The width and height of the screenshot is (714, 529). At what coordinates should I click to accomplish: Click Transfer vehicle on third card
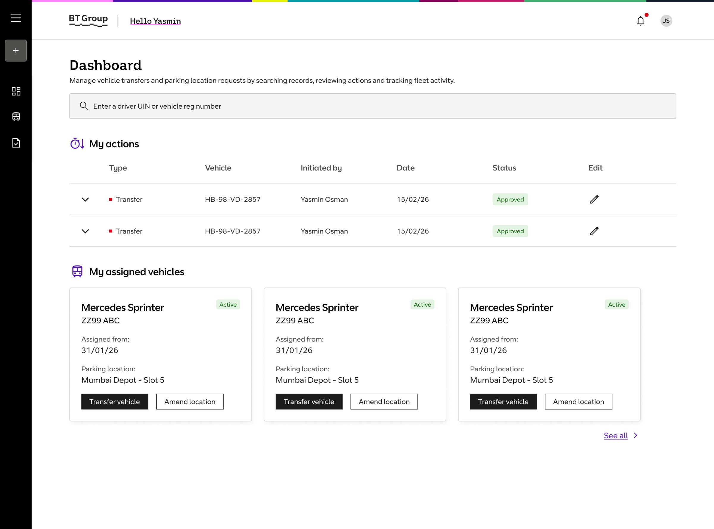point(503,402)
